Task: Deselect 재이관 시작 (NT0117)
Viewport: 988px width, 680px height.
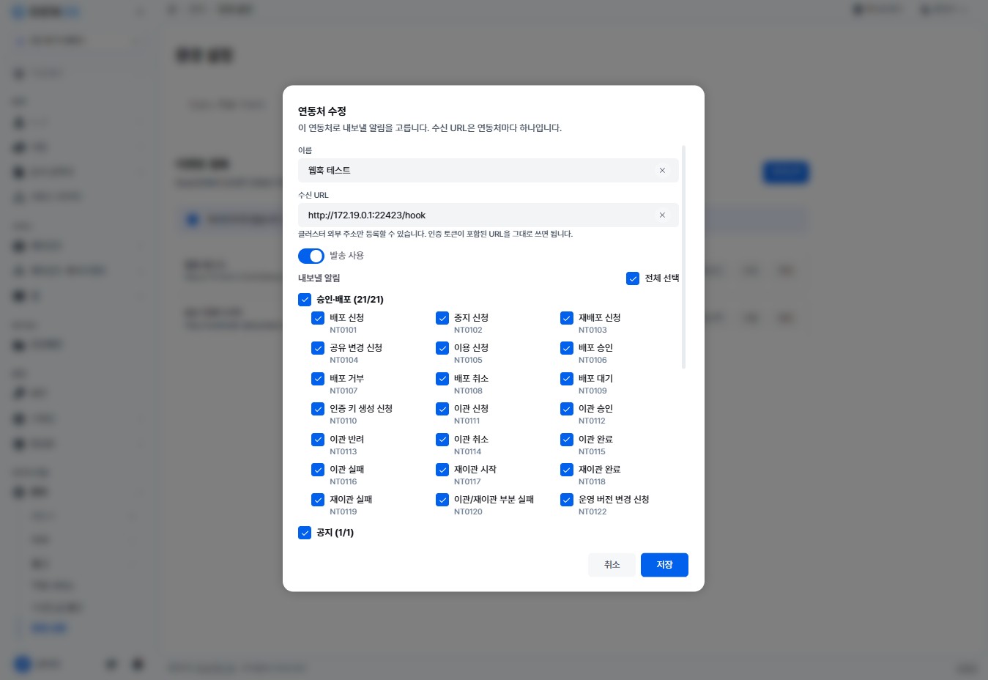Action: pos(442,470)
